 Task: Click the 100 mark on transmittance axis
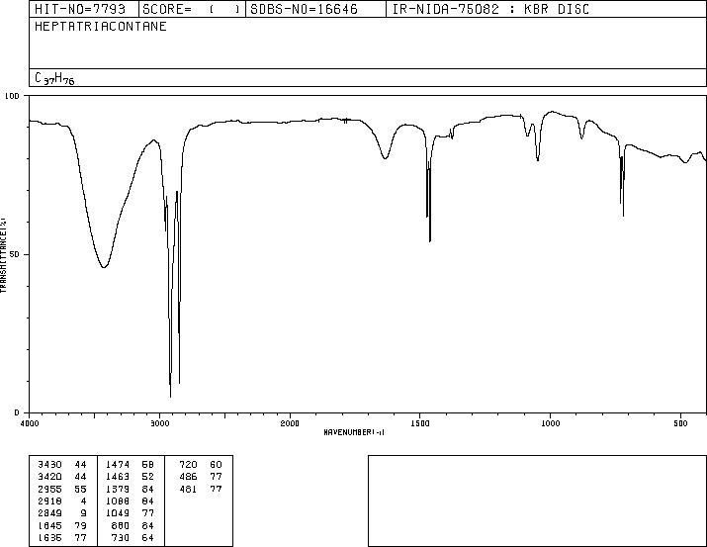12,96
